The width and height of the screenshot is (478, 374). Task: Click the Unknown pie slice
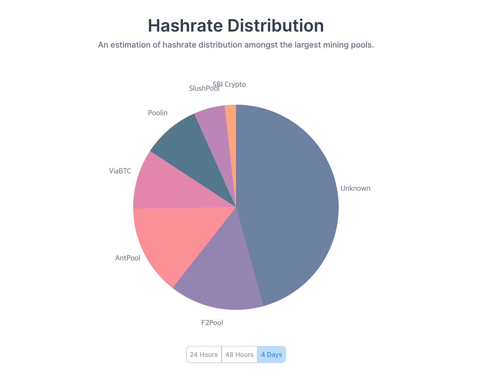[x=290, y=205]
